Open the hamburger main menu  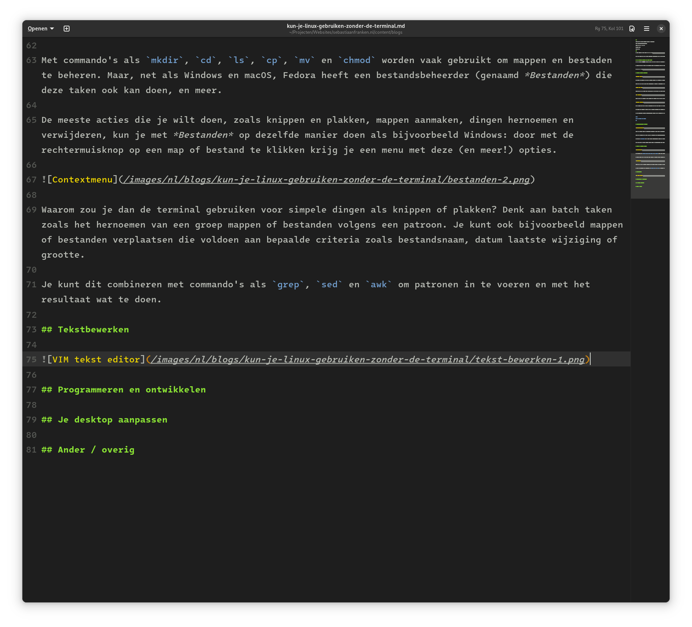click(647, 29)
